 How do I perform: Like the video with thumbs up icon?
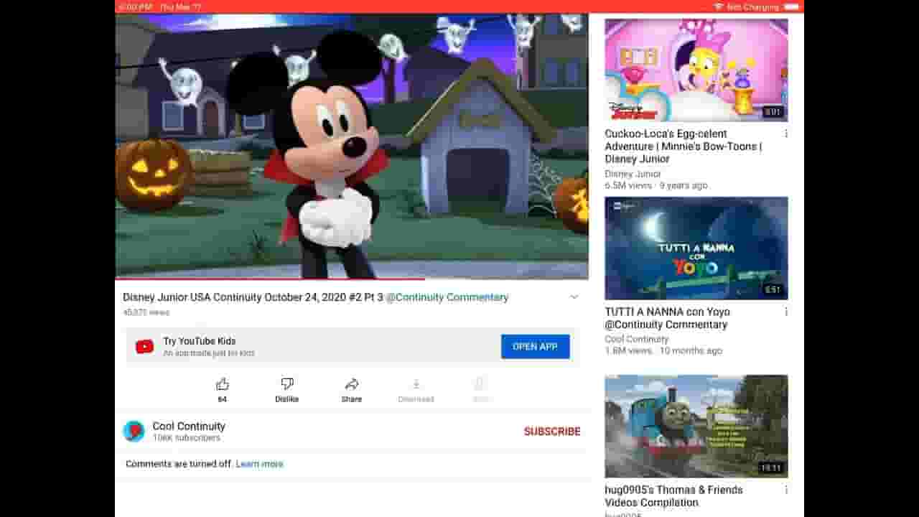[x=223, y=384]
